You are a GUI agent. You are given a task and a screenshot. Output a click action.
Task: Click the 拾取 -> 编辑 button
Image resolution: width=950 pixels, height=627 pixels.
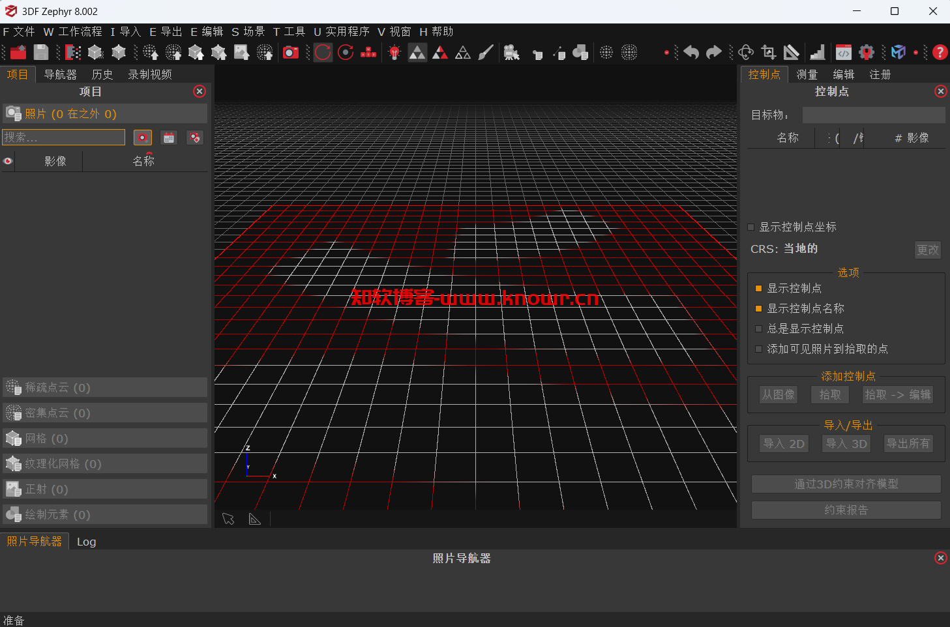(898, 394)
